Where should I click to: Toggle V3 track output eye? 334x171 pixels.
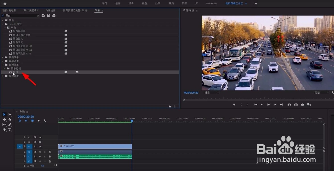pos(40,137)
